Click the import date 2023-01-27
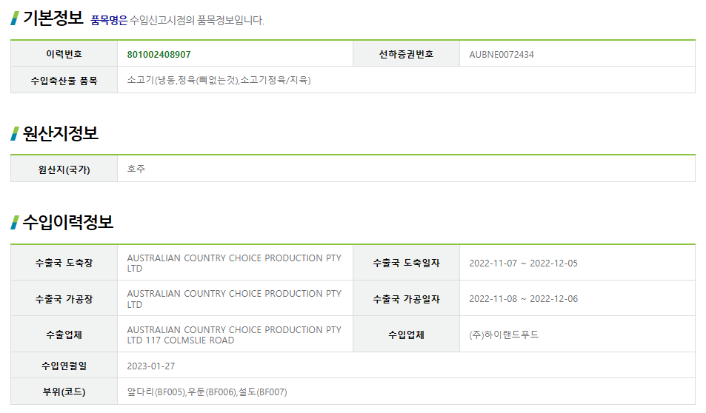706x413 pixels. (x=151, y=366)
